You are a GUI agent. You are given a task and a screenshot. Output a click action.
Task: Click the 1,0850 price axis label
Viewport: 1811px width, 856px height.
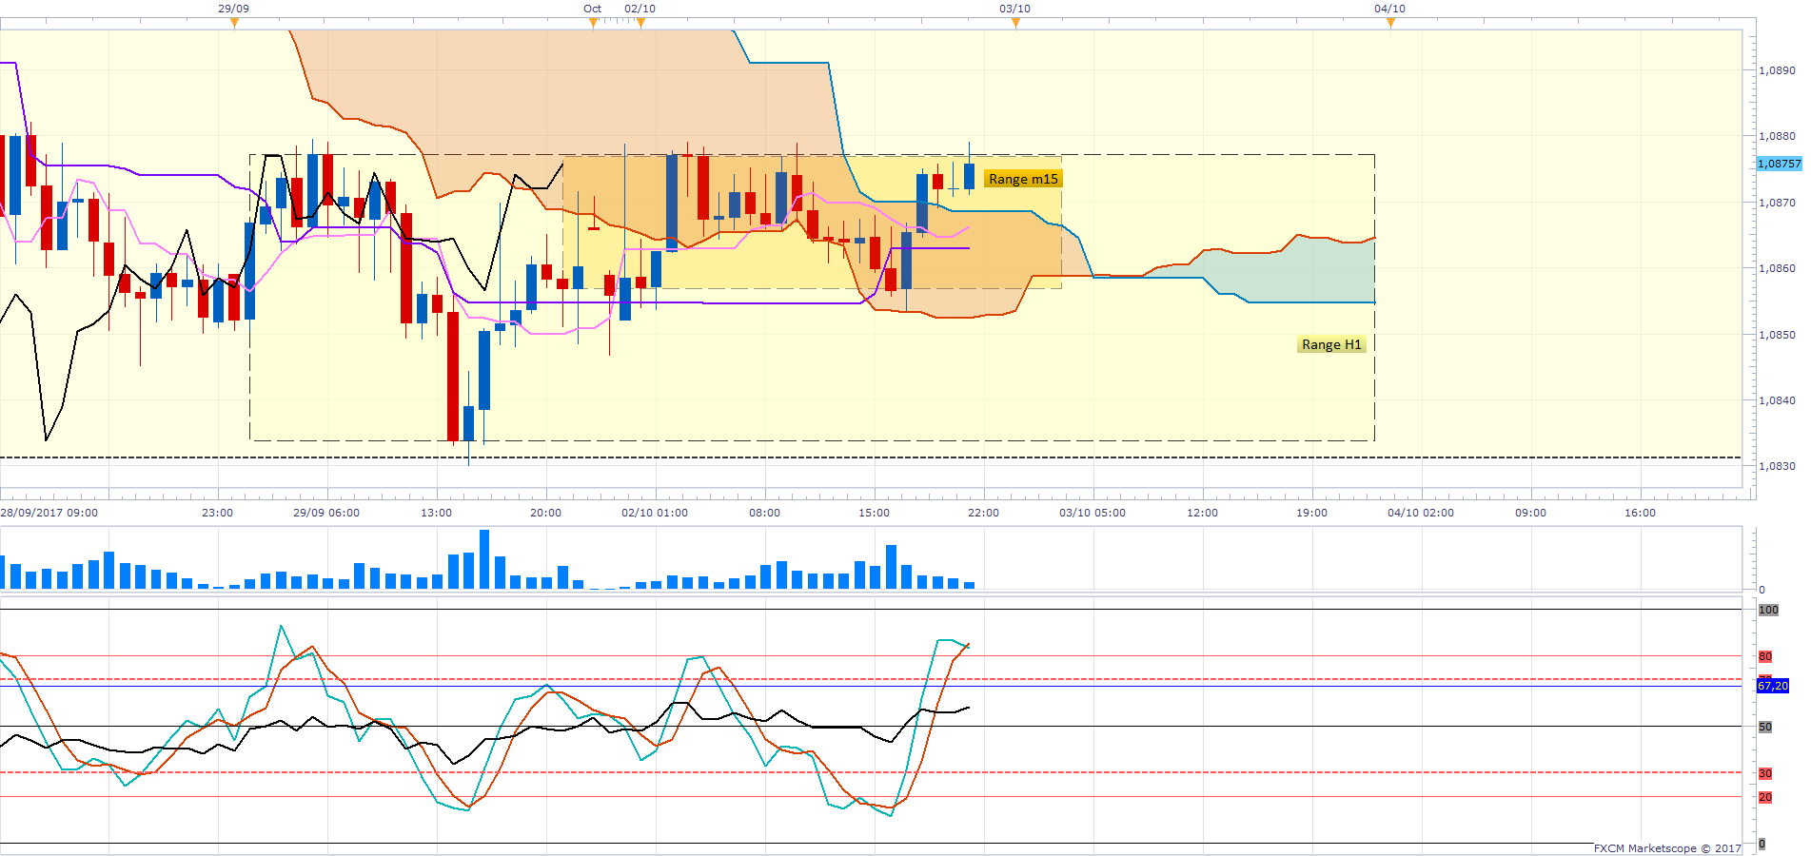pos(1777,335)
